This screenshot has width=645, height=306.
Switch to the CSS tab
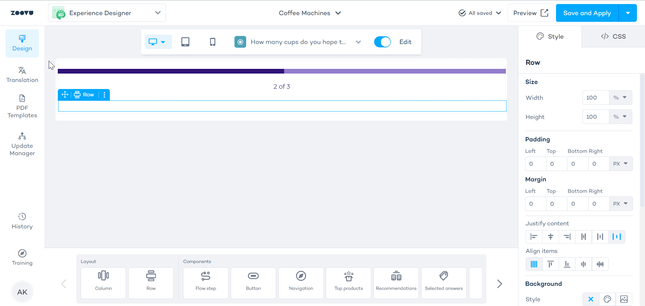pos(613,37)
